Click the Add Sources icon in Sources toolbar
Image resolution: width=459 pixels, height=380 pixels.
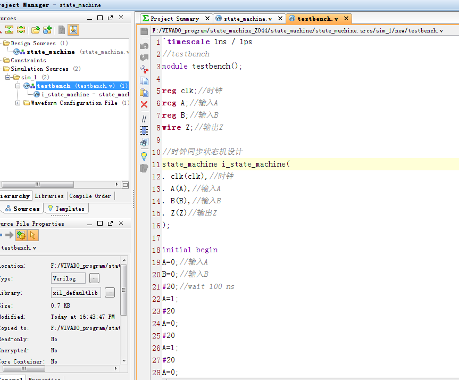pos(47,30)
